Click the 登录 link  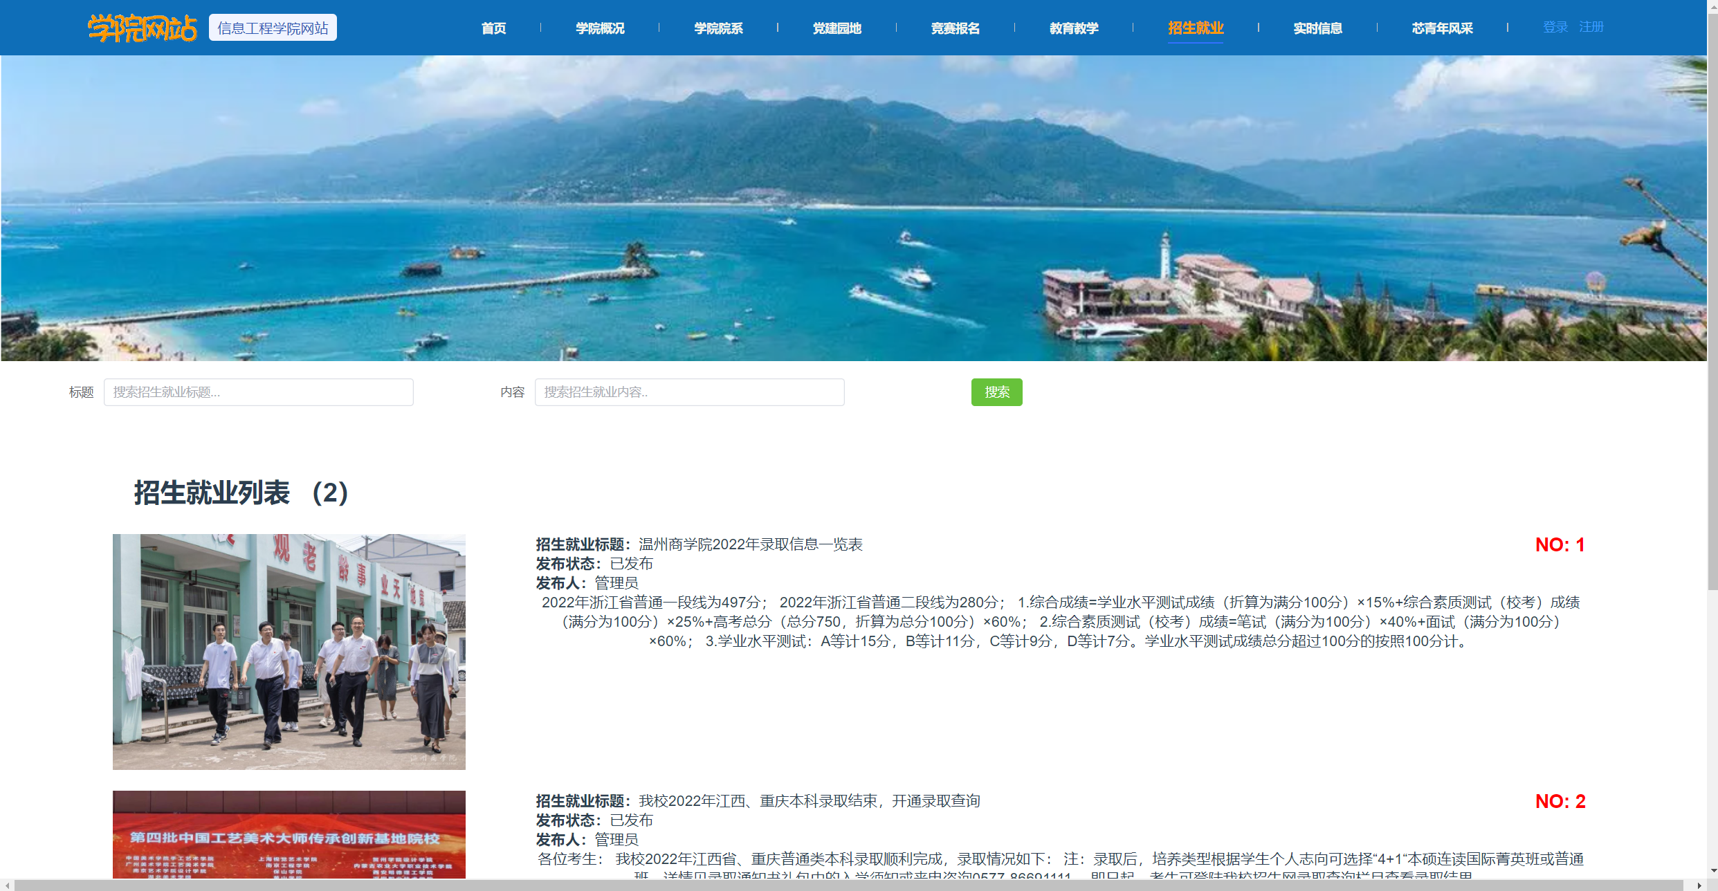1555,27
